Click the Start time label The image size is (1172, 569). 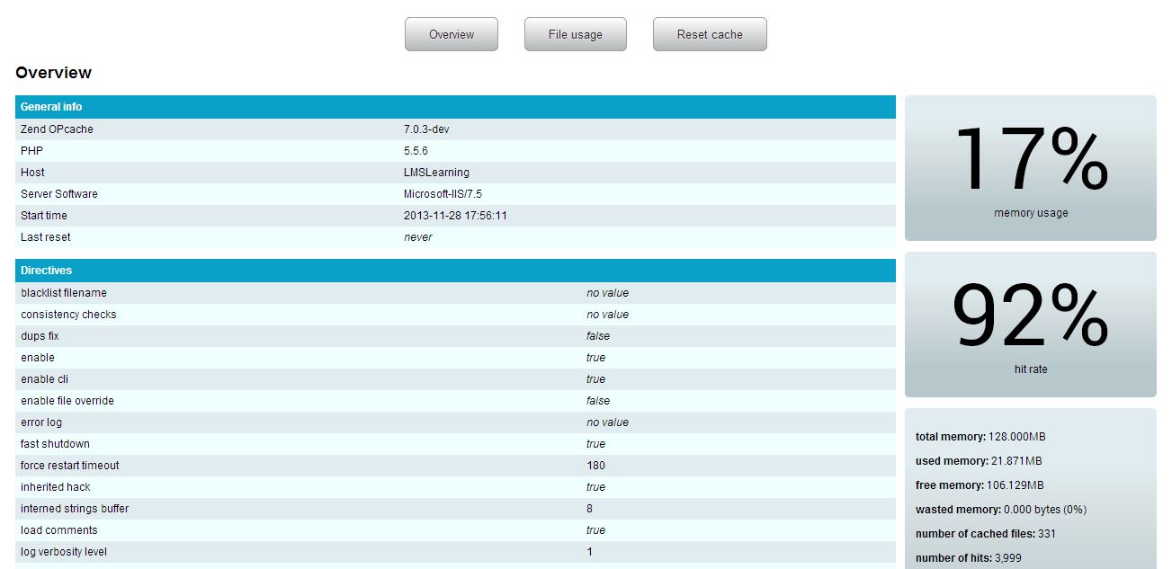[x=44, y=216]
